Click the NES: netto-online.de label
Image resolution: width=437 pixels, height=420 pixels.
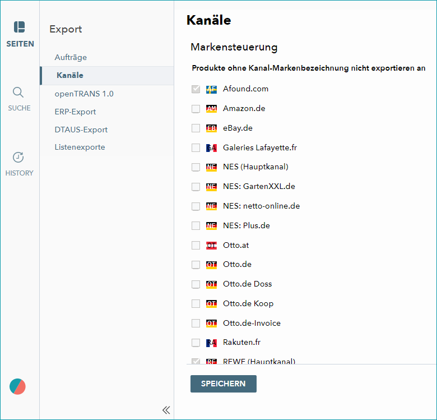tap(262, 206)
